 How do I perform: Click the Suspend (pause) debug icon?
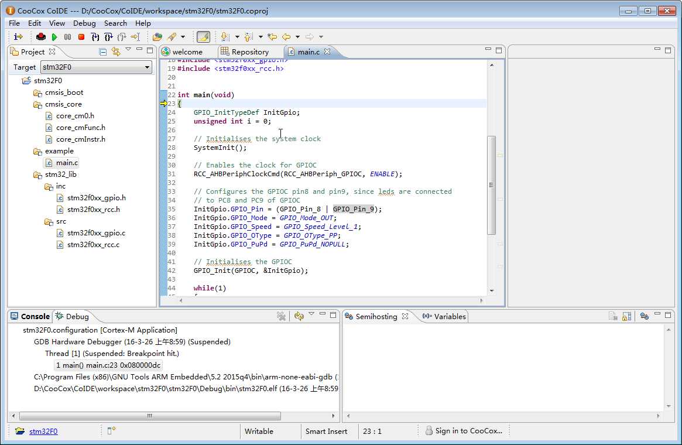click(x=68, y=37)
